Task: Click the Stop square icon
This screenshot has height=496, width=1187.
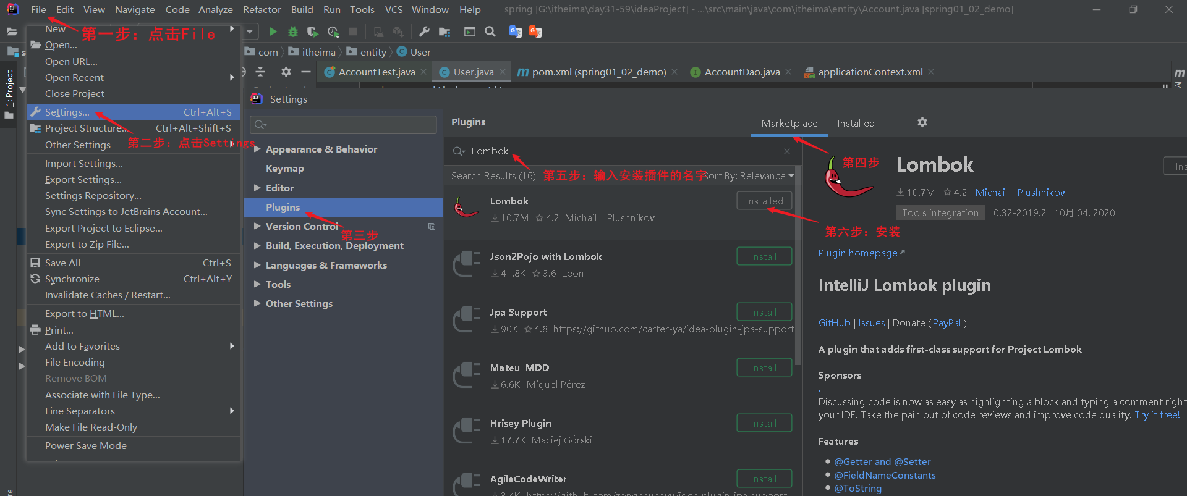Action: 353,32
